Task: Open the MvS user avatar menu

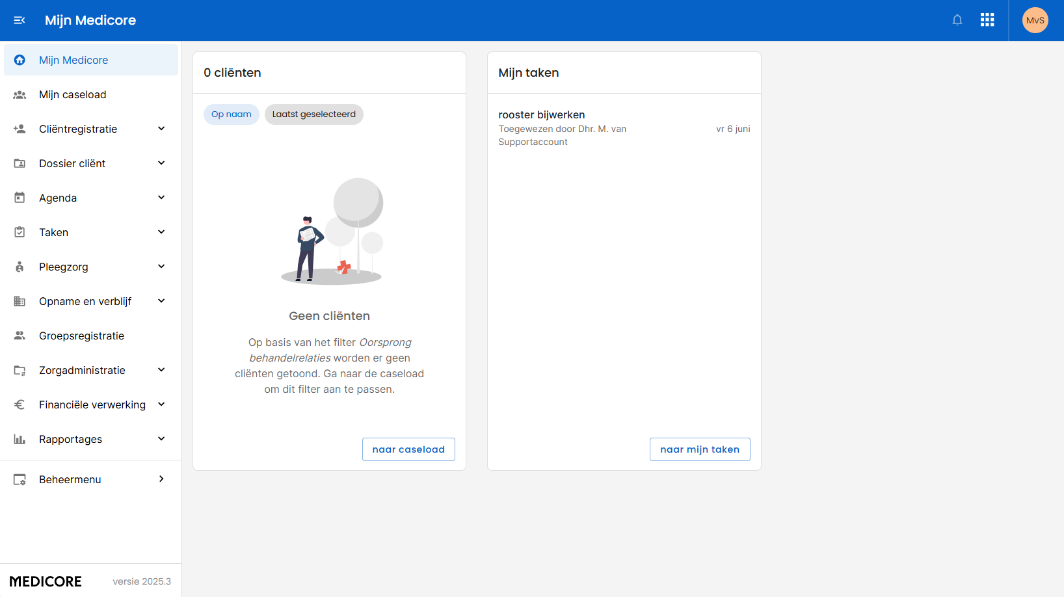Action: (x=1035, y=20)
